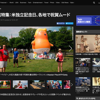The image size is (100, 100).
Task: Share article via Facebook button
Action: [x=61, y=23]
